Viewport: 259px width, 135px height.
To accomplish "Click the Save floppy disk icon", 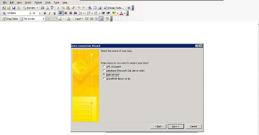I will click(14, 8).
